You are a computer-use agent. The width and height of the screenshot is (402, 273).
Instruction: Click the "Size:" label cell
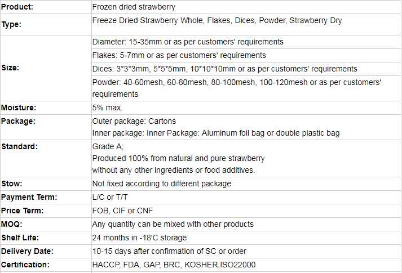11,68
